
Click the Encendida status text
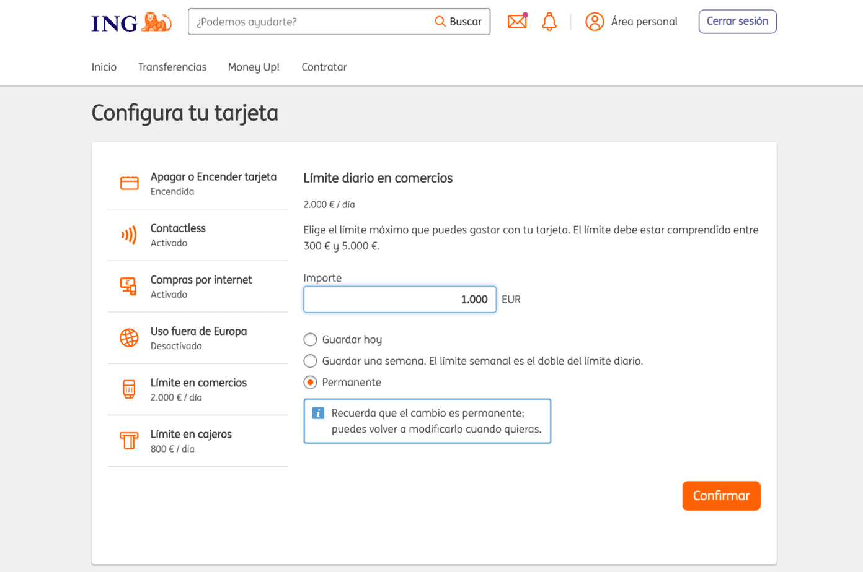[172, 192]
